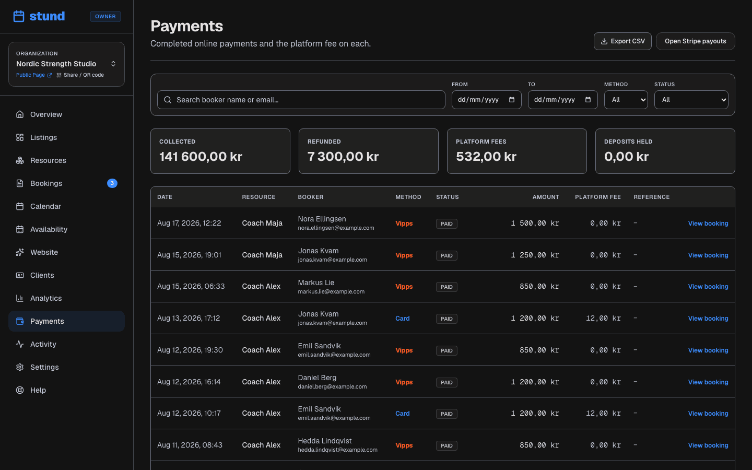The height and width of the screenshot is (470, 752).
Task: Click the download icon on Export CSV
Action: coord(604,41)
